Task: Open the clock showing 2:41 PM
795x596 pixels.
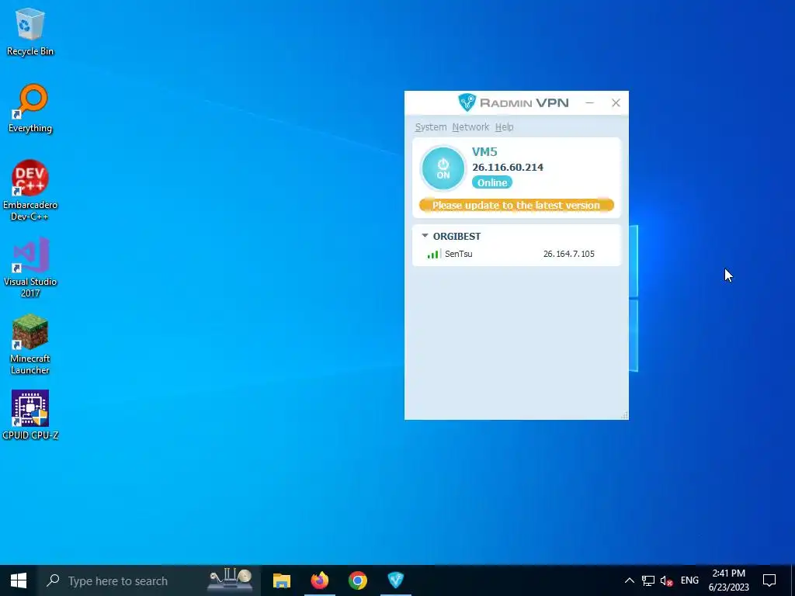Action: tap(728, 580)
